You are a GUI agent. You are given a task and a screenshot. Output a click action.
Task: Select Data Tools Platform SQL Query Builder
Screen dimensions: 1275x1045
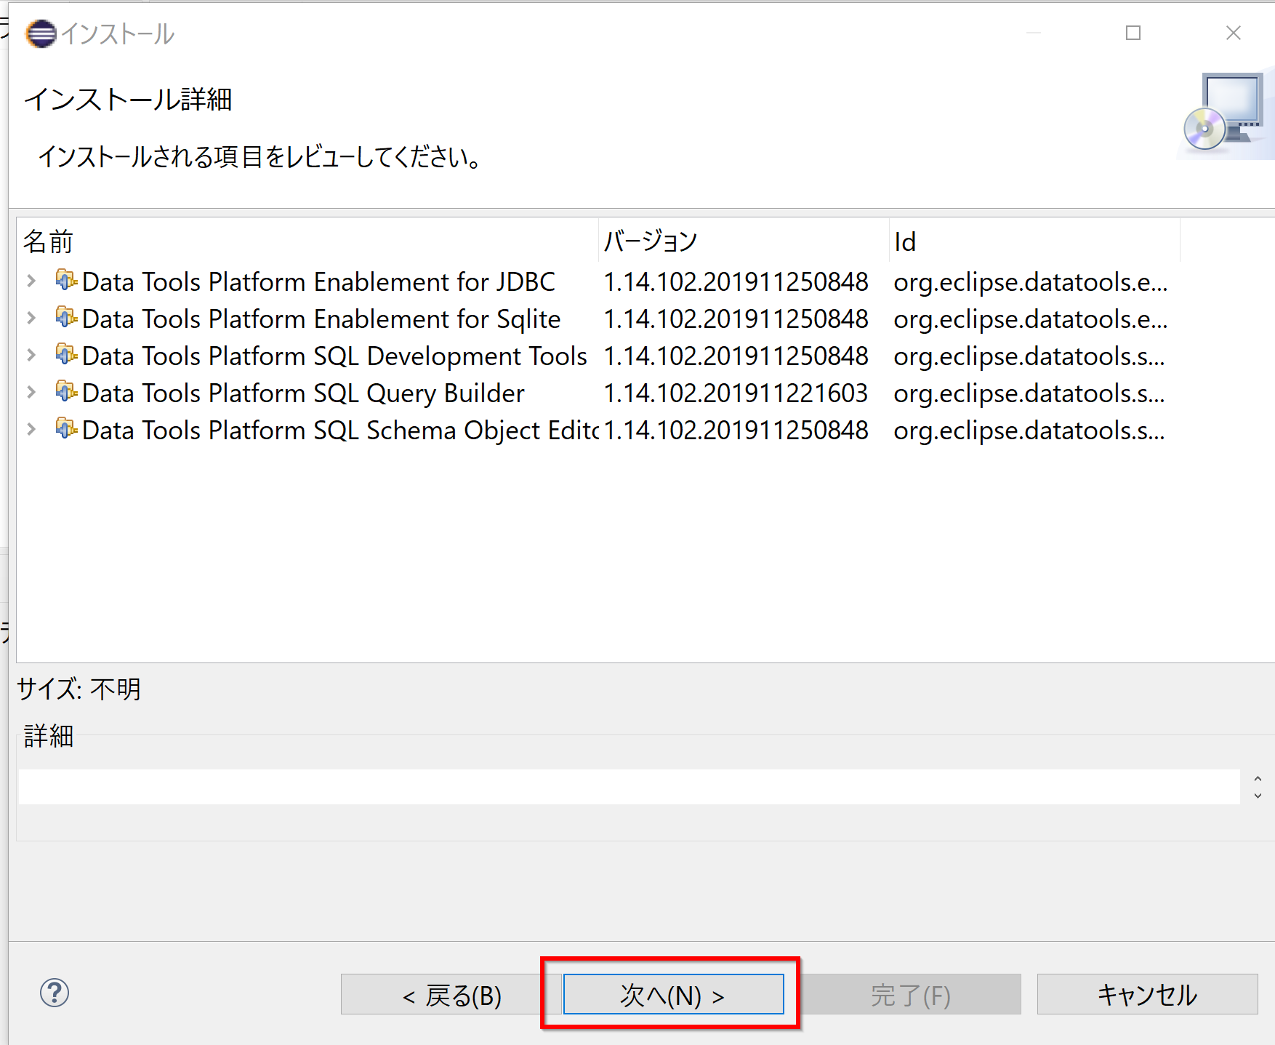tap(303, 393)
